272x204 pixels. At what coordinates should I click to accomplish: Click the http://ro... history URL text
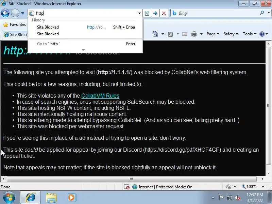(96, 27)
